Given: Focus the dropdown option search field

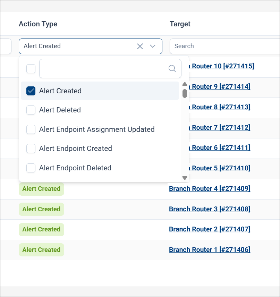Looking at the screenshot, I should [110, 69].
